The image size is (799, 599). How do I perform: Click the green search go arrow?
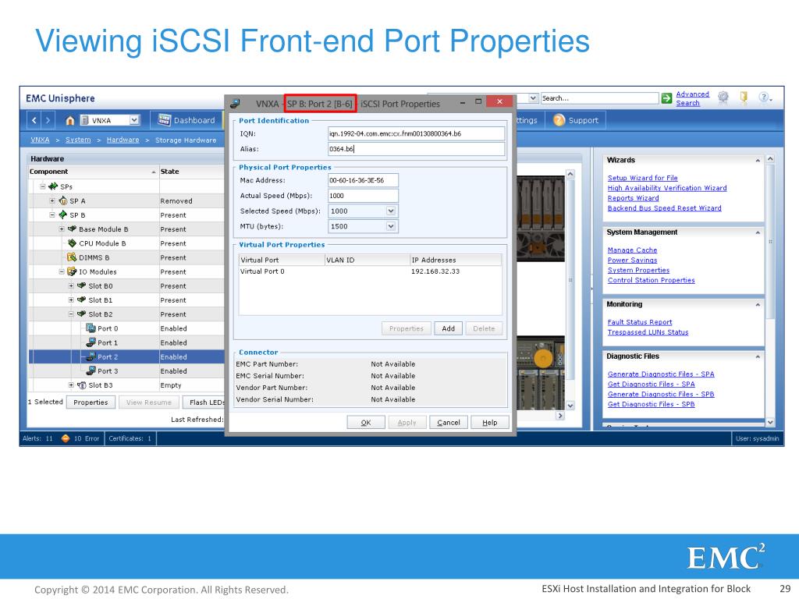(666, 98)
